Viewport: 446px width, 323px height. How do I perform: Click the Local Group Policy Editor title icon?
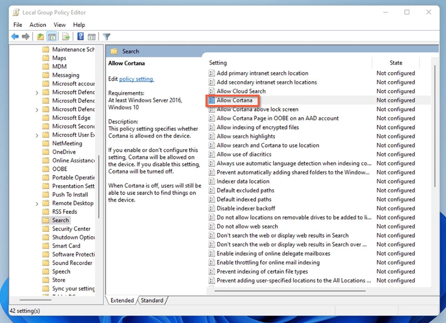point(16,12)
